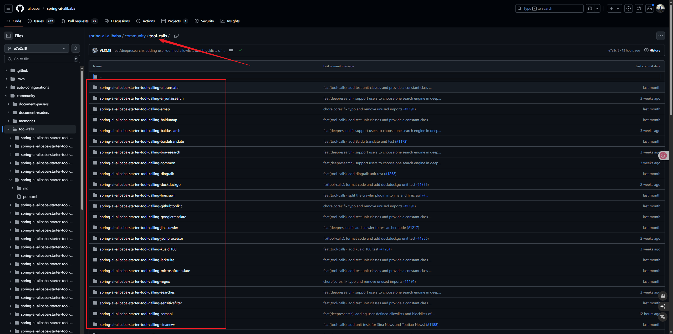
Task: View the green check commit status
Action: [240, 50]
